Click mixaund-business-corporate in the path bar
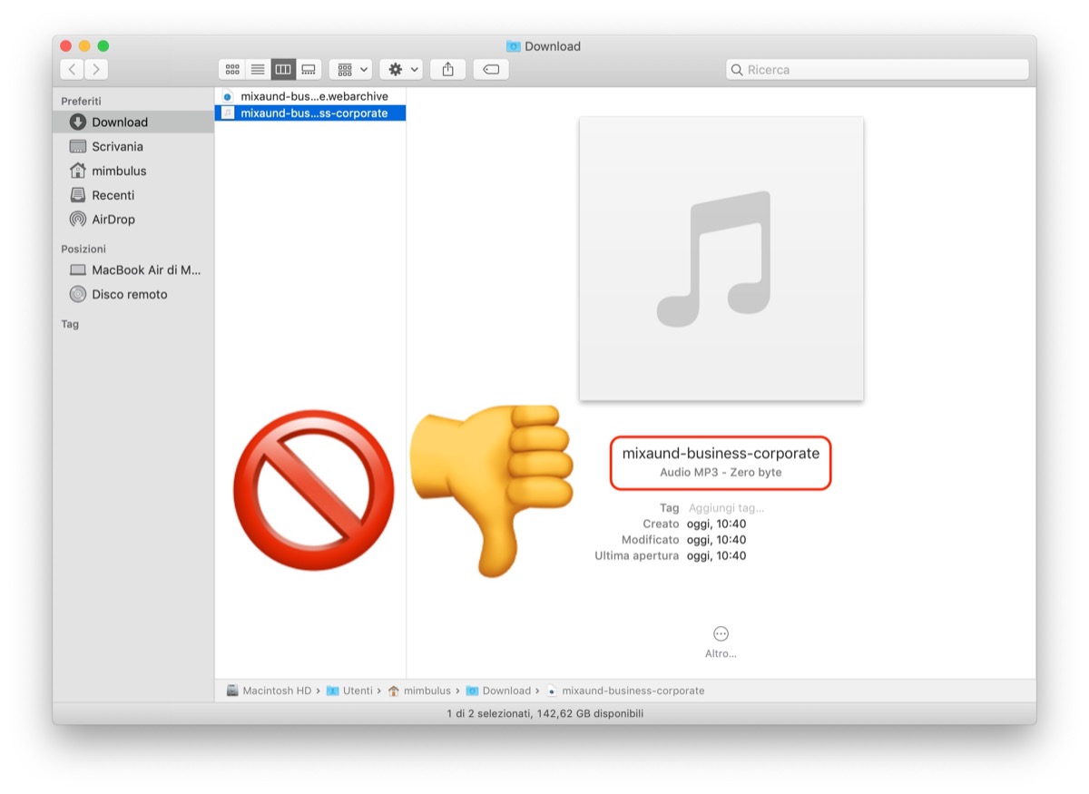The height and width of the screenshot is (794, 1089). point(625,691)
